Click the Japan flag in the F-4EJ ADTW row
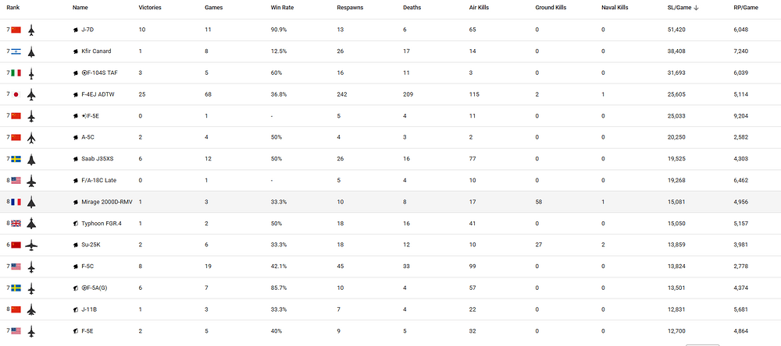The width and height of the screenshot is (781, 346). [x=15, y=94]
